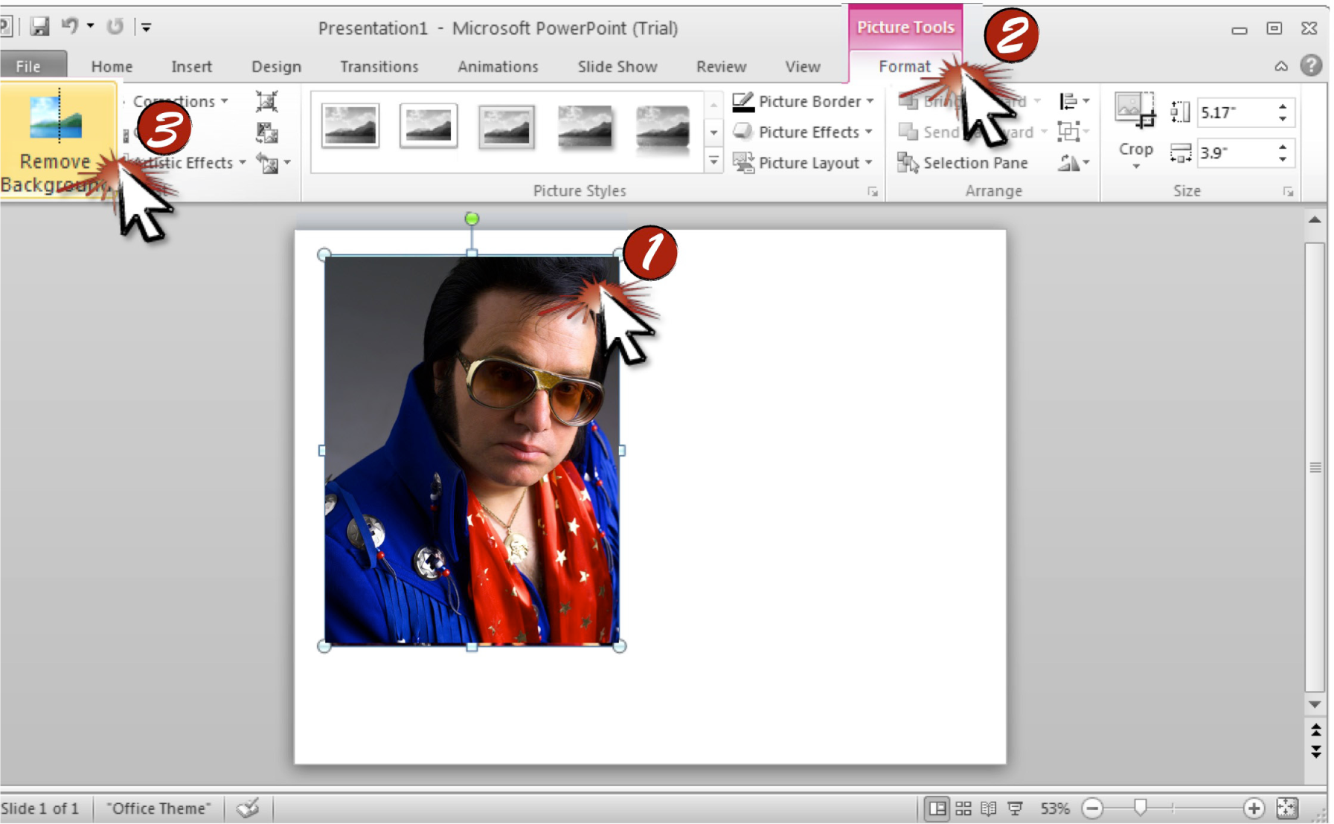1334x824 pixels.
Task: Click the Help question mark icon
Action: click(x=1310, y=65)
